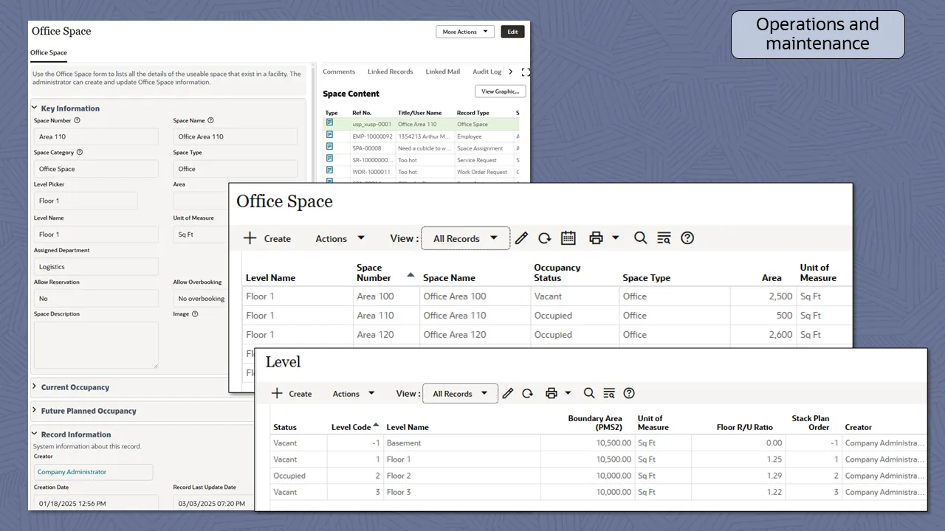Screen dimensions: 945x531
Task: Switch to the Comments tab
Action: coord(339,72)
